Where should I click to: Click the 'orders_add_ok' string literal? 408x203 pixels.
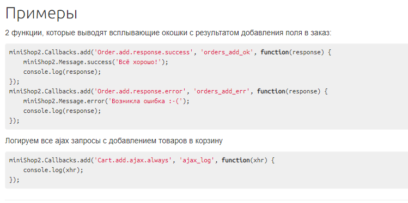coord(227,52)
